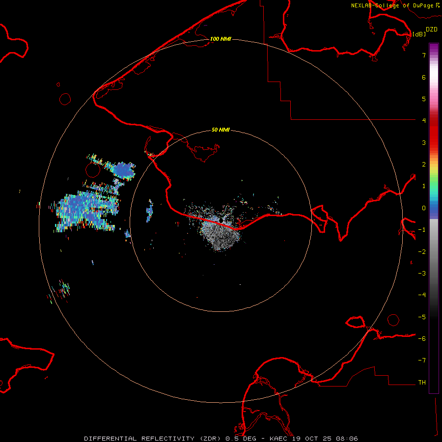This screenshot has height=442, width=442.
Task: Click the red segment of the color bar
Action: tap(434, 133)
